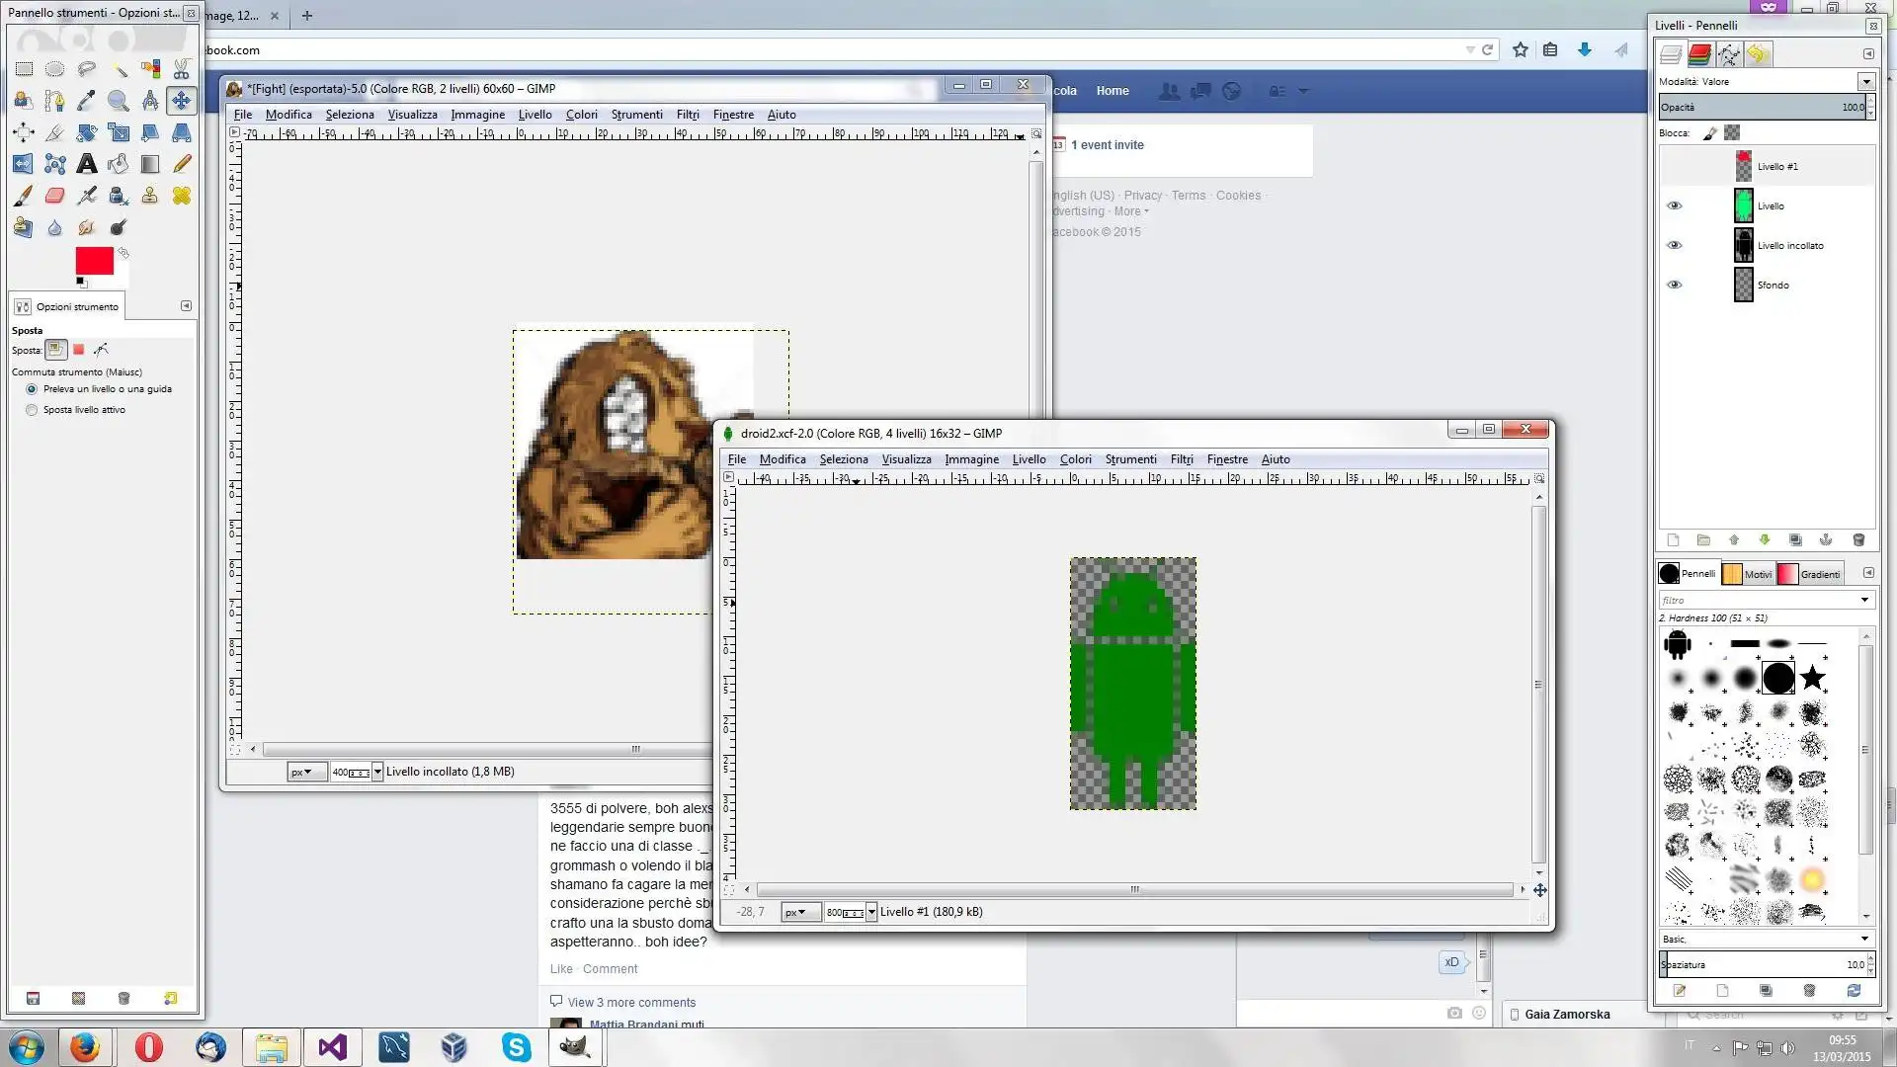
Task: Select 'Sposta livello attivo' radio button
Action: tap(32, 410)
